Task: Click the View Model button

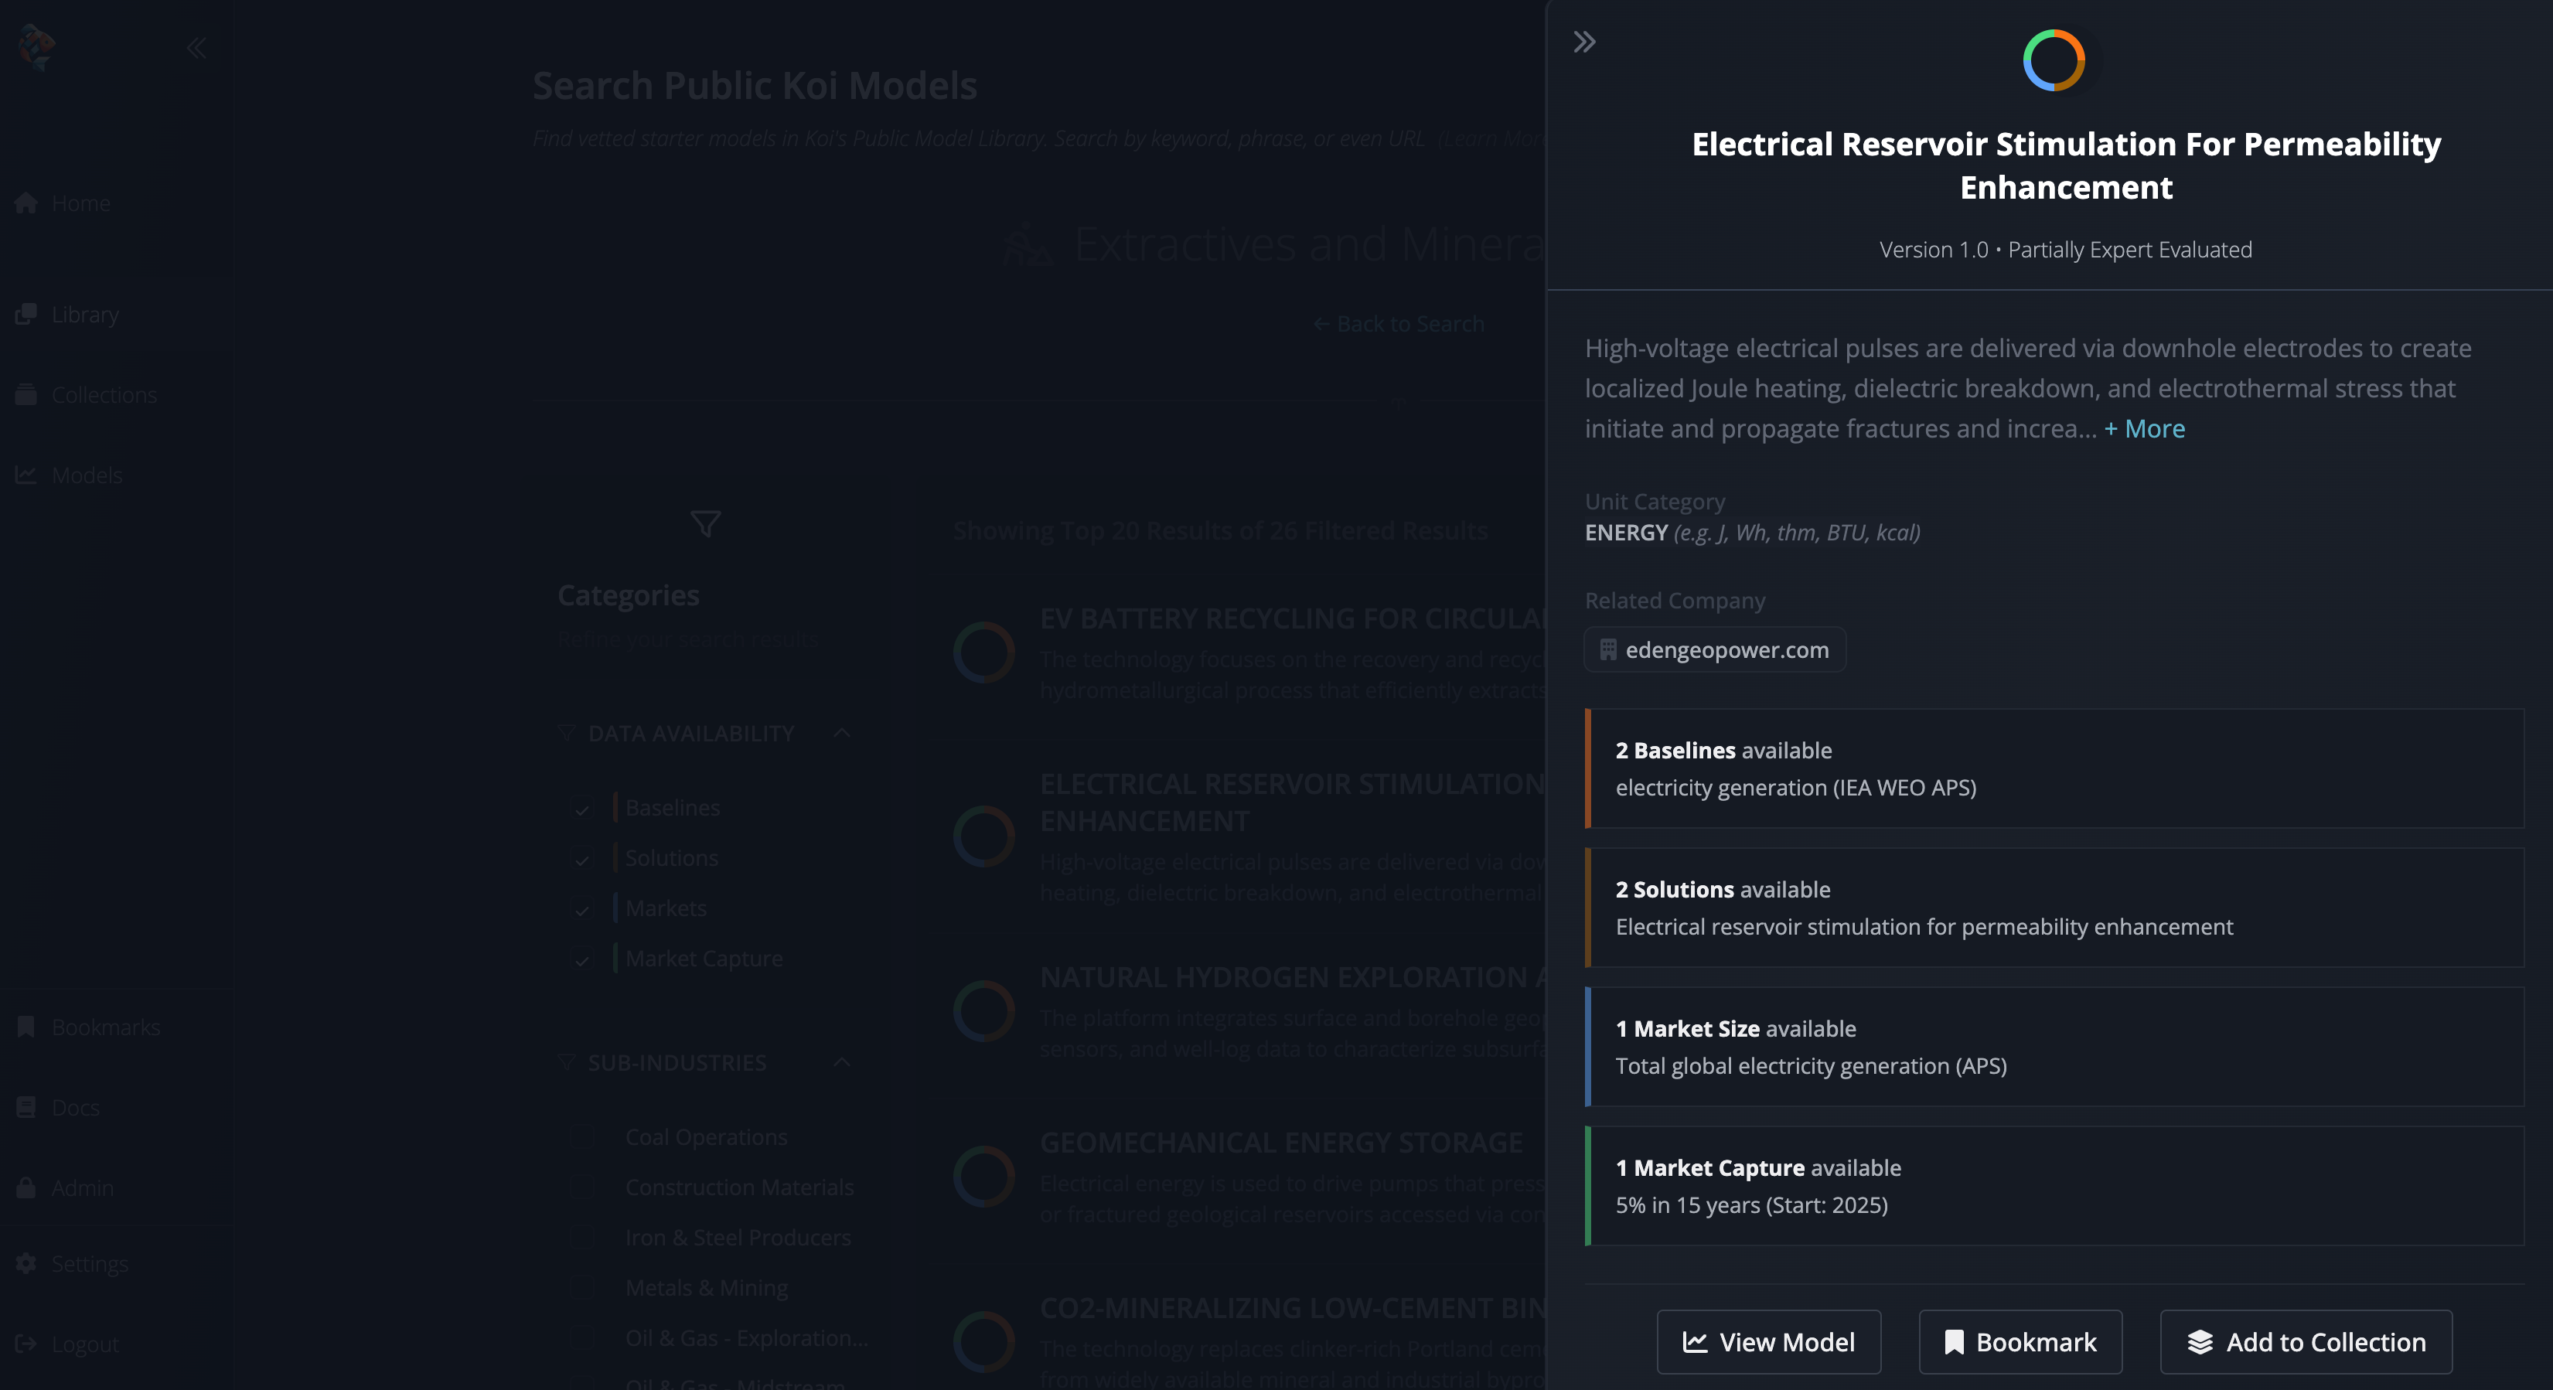Action: coord(1769,1341)
